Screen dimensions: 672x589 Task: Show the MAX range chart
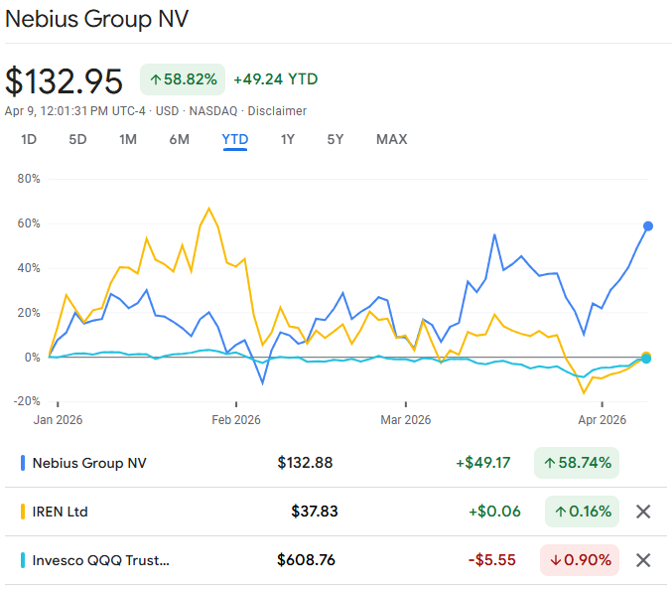(x=392, y=139)
